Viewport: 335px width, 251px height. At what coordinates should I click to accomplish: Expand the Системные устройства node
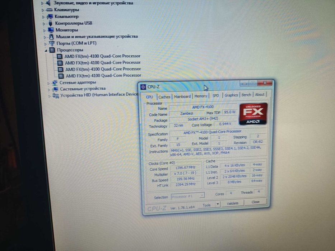(x=49, y=89)
